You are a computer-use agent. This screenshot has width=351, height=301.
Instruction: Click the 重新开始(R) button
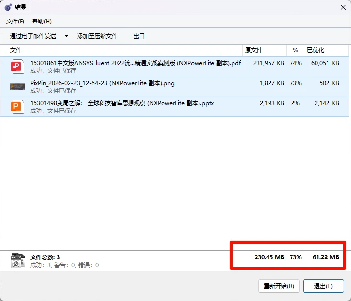[x=279, y=286]
